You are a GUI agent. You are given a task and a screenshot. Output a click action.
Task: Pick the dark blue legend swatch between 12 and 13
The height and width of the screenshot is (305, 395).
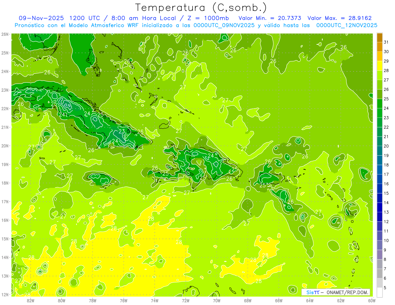pos(380,217)
